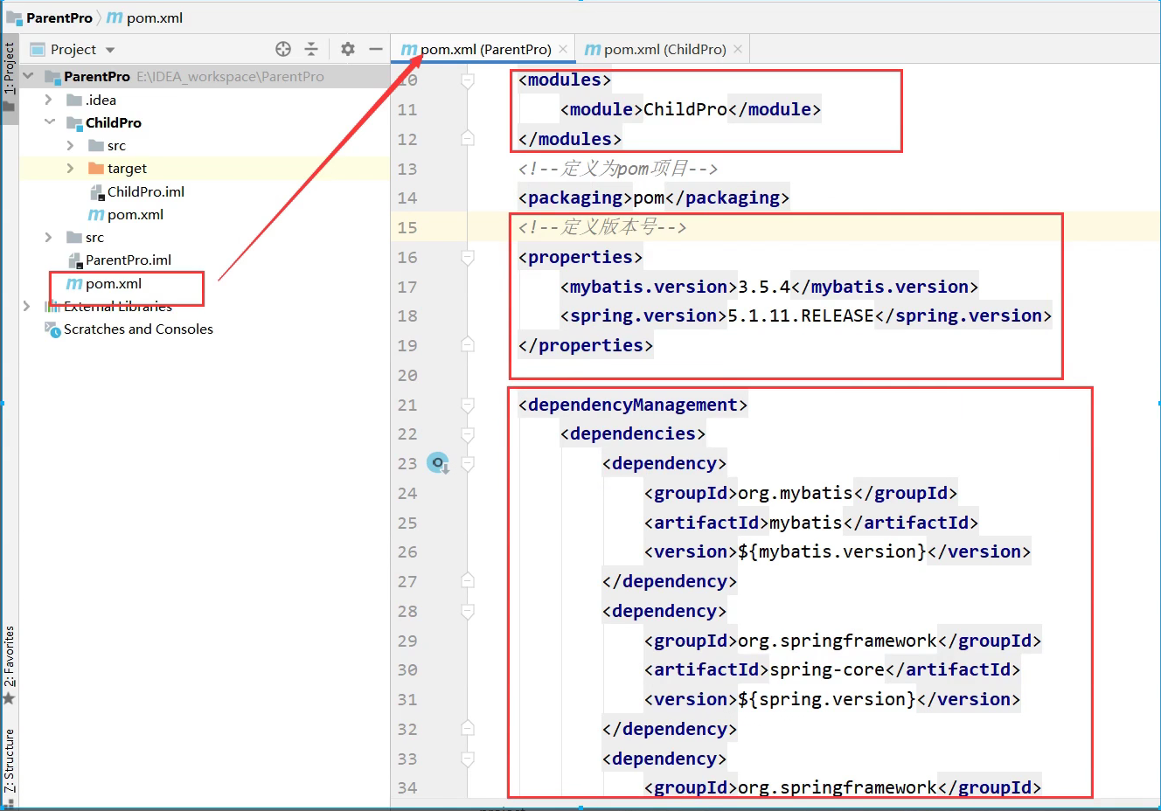The width and height of the screenshot is (1161, 811).
Task: Click the spring.version 5.1.11.RELEASE line
Action: [806, 315]
